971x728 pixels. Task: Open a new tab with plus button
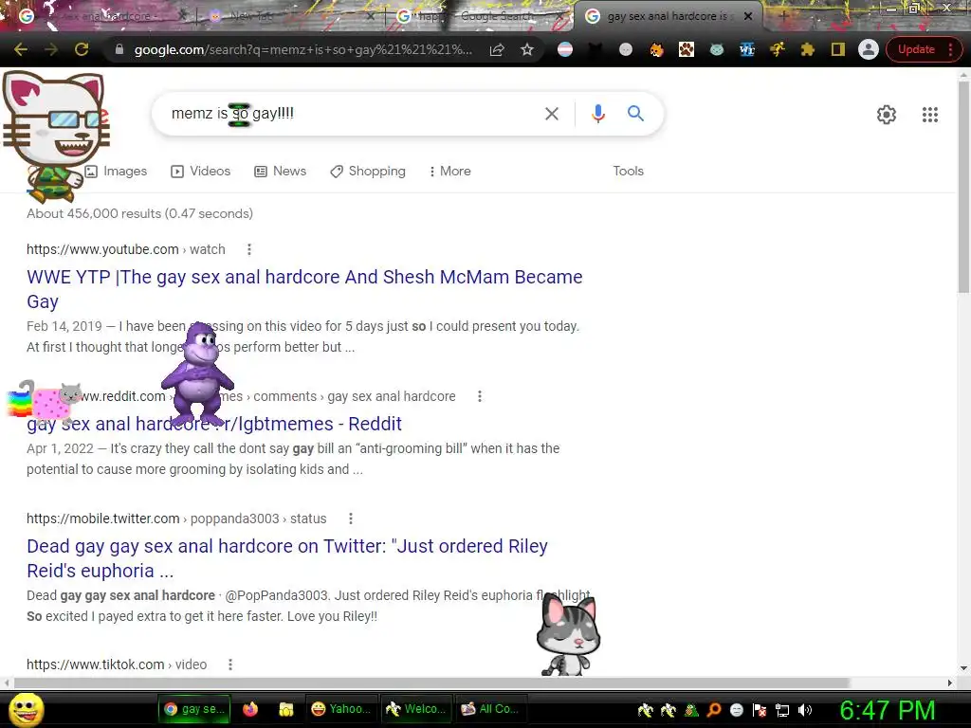(782, 16)
